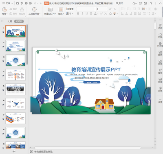Click the Clear Formatting eraser icon
This screenshot has height=154, width=163.
[110, 13]
